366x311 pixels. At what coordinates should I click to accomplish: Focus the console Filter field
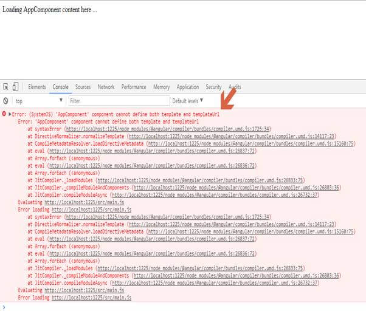pyautogui.click(x=119, y=101)
